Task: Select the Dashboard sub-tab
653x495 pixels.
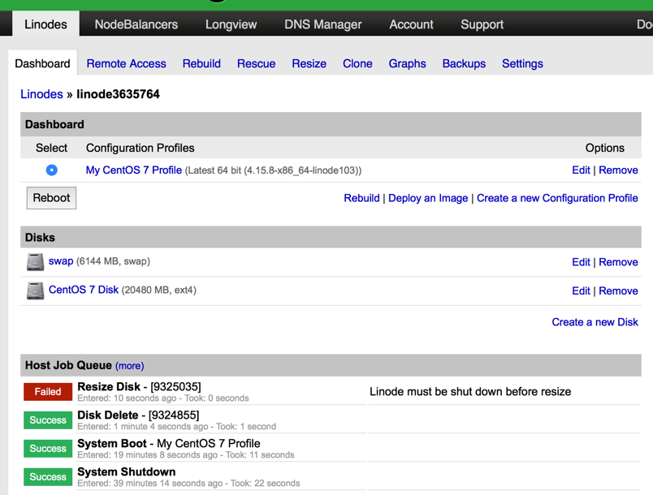Action: point(42,63)
